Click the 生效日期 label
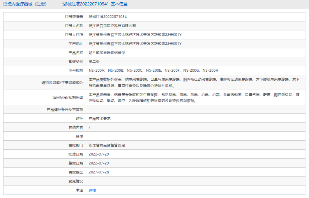 pos(76,163)
